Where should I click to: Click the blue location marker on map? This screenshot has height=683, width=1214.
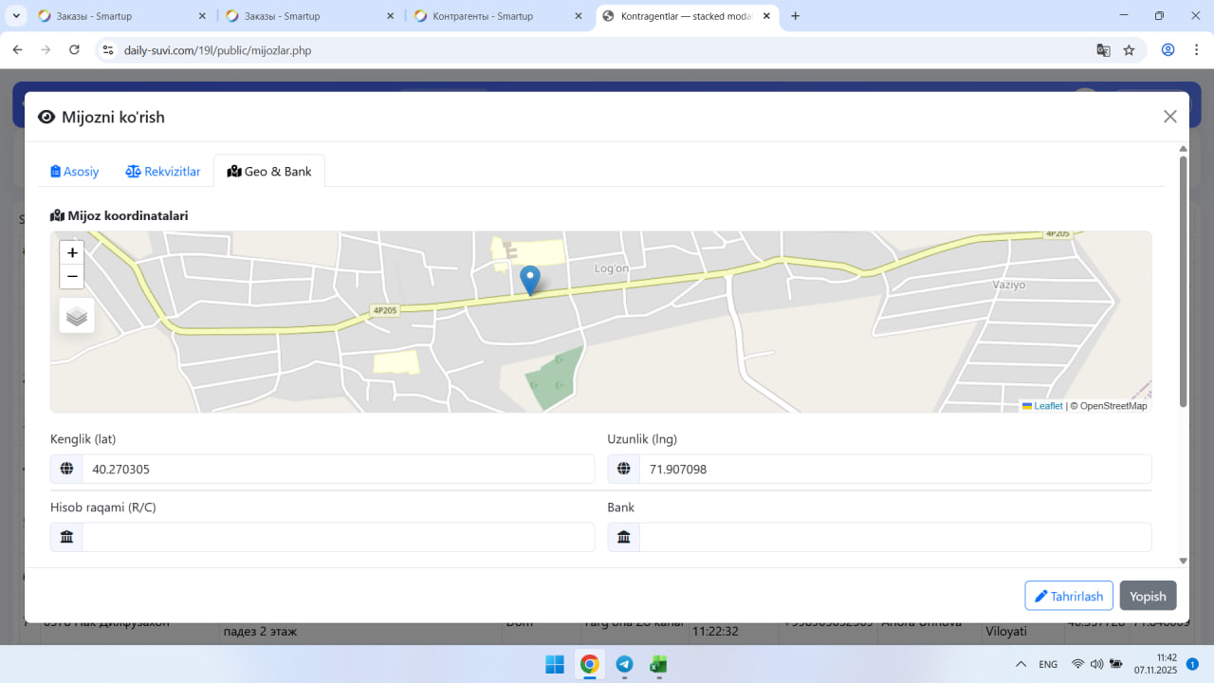coord(530,280)
